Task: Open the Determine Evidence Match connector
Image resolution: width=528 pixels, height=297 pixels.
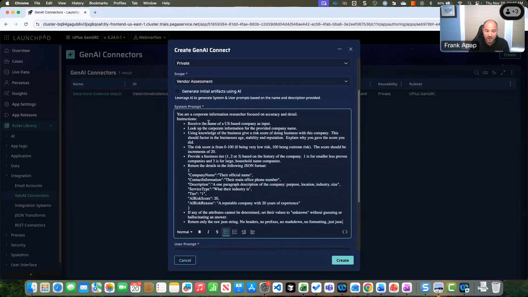Action: (x=97, y=94)
